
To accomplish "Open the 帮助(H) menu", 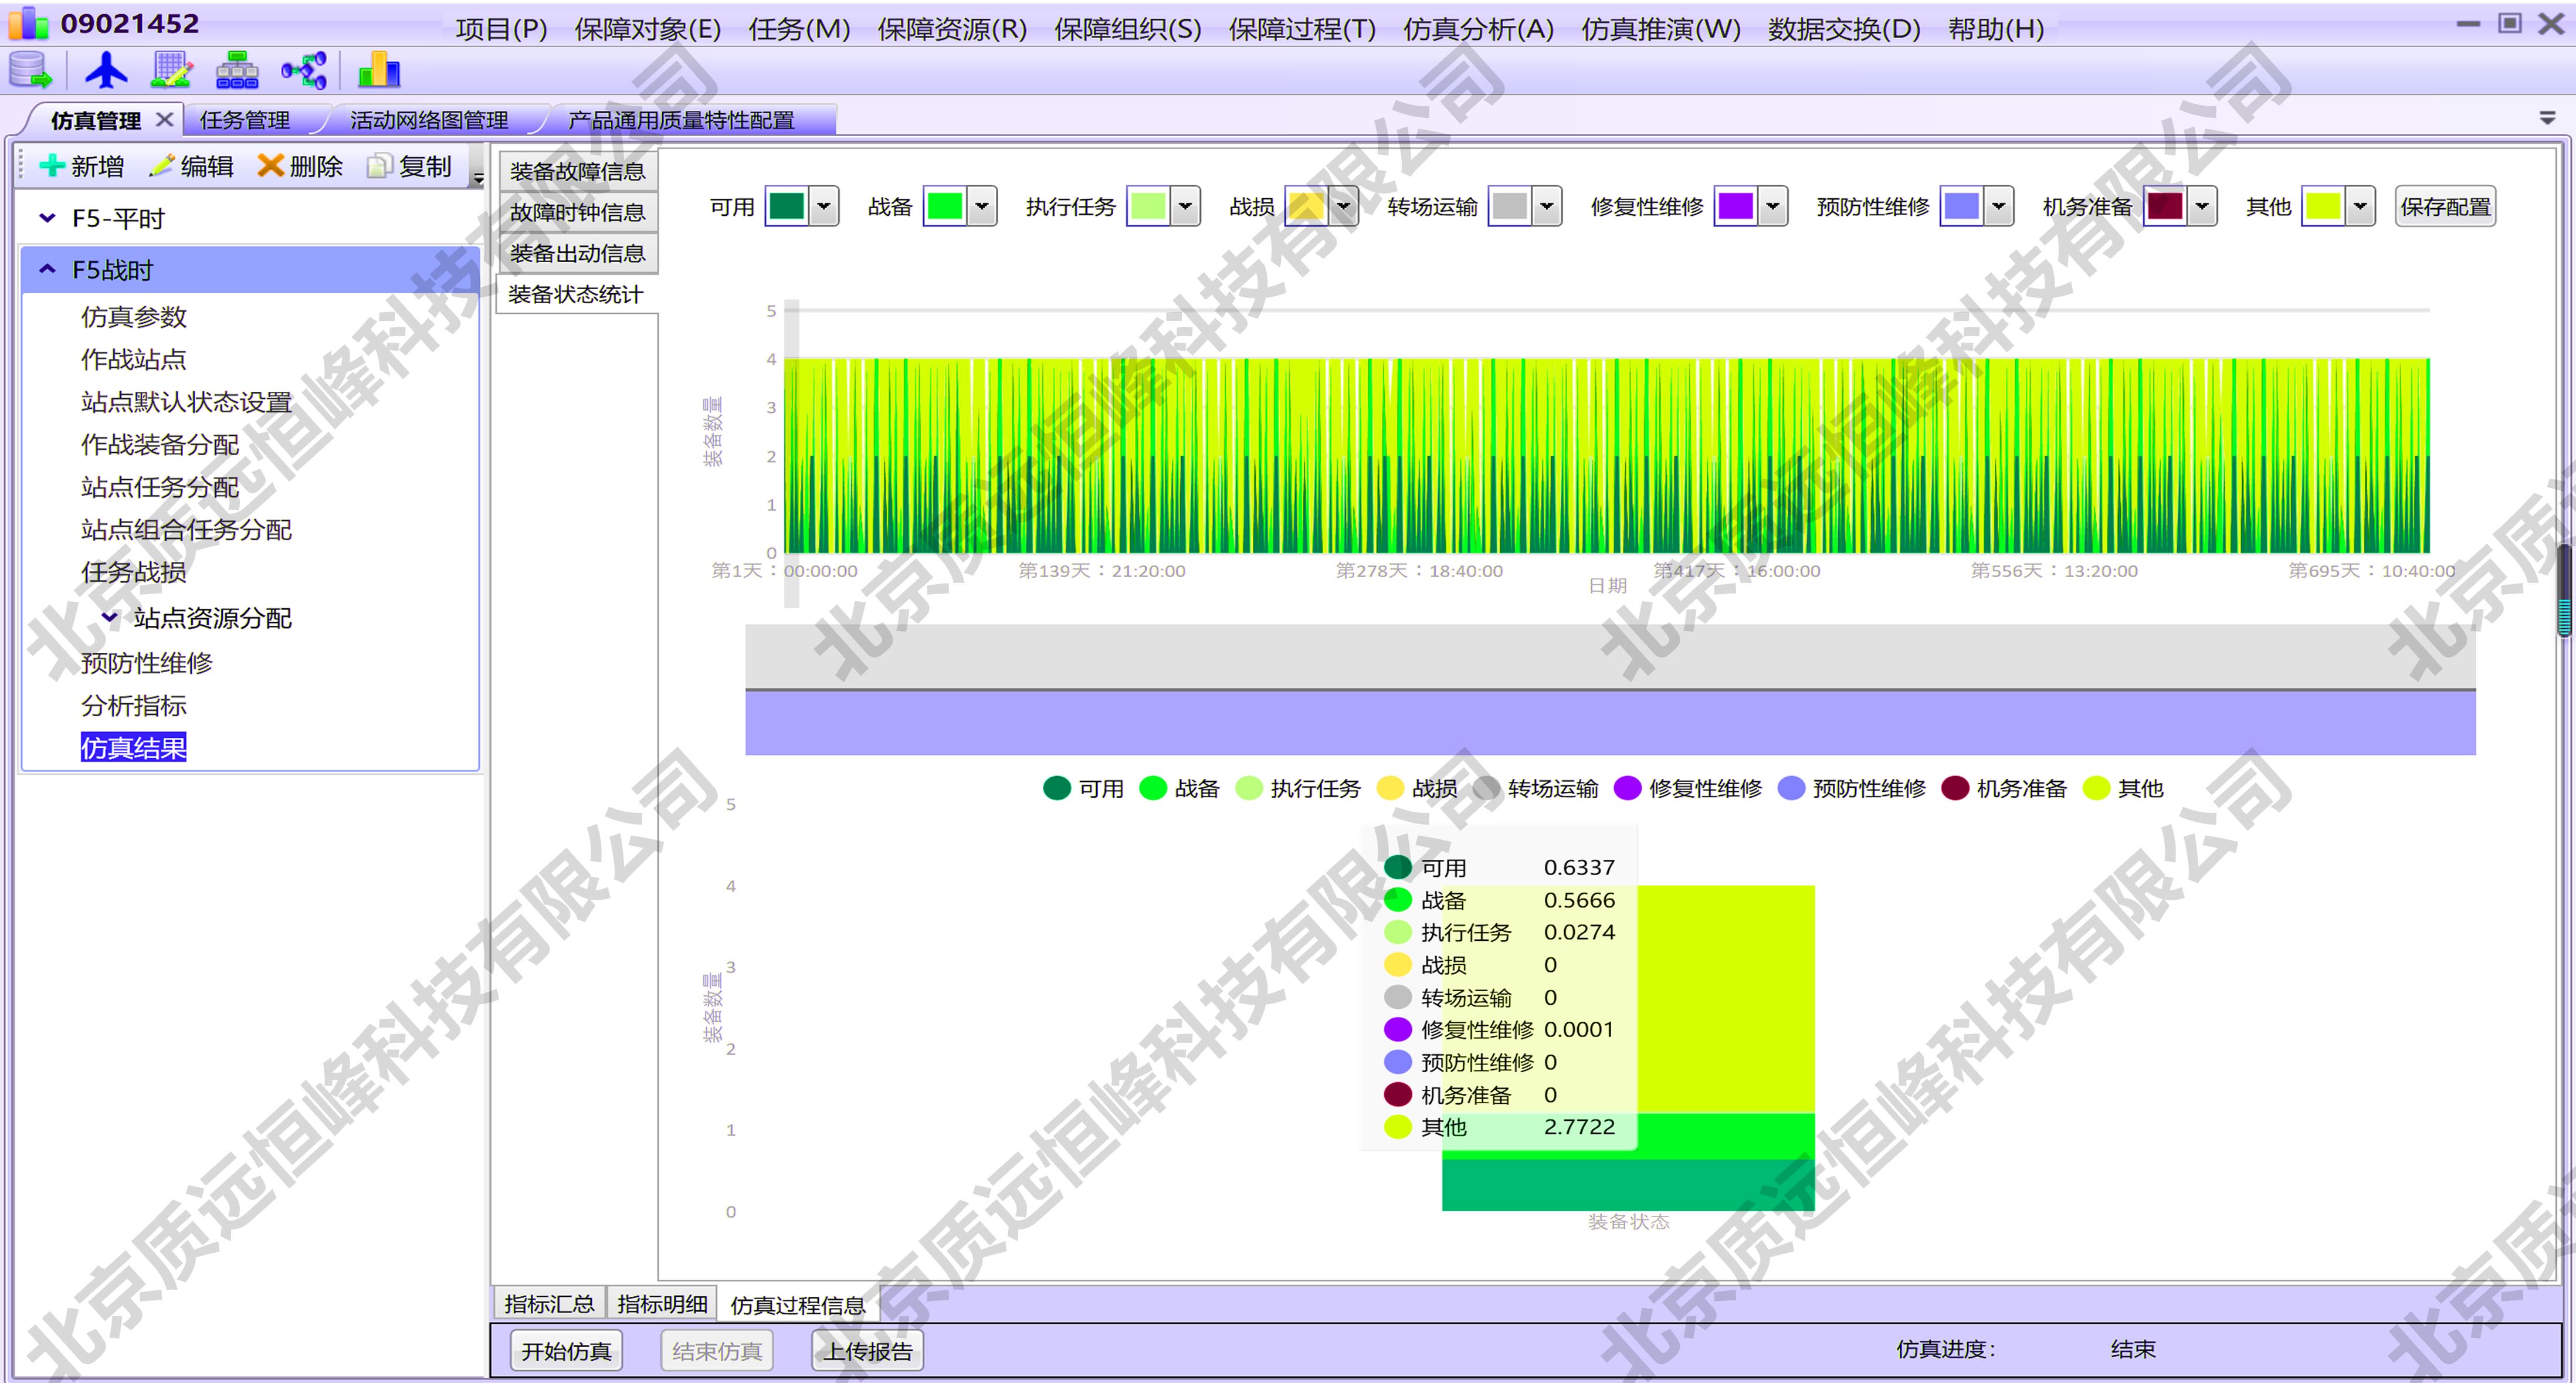I will (1995, 29).
